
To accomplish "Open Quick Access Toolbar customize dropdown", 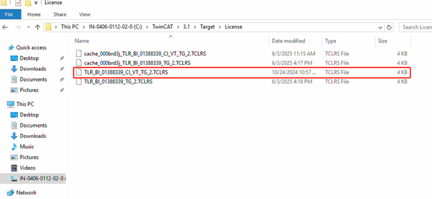I will 36,3.
